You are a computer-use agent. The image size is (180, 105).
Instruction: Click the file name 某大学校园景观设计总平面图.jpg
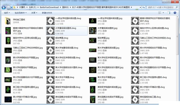28,77
